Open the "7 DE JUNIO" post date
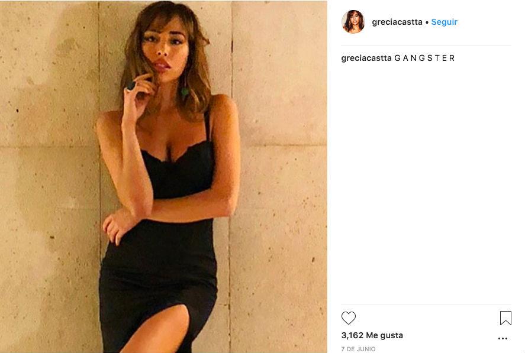This screenshot has width=525, height=353. (358, 349)
